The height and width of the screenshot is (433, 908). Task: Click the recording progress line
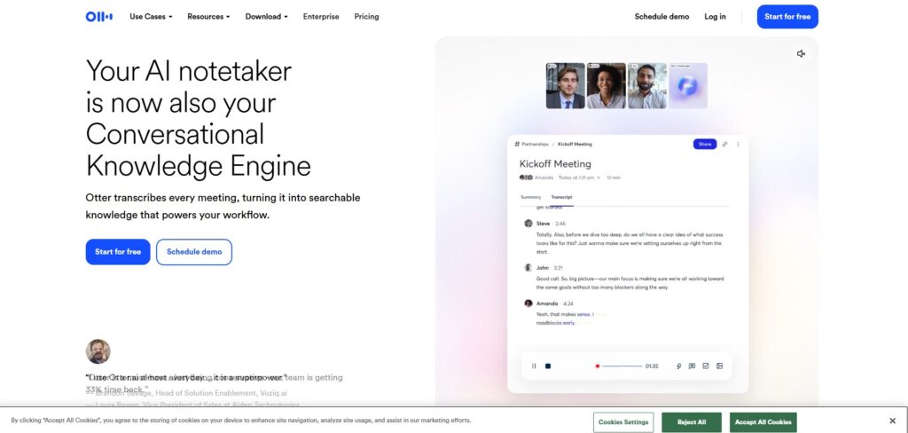click(622, 366)
